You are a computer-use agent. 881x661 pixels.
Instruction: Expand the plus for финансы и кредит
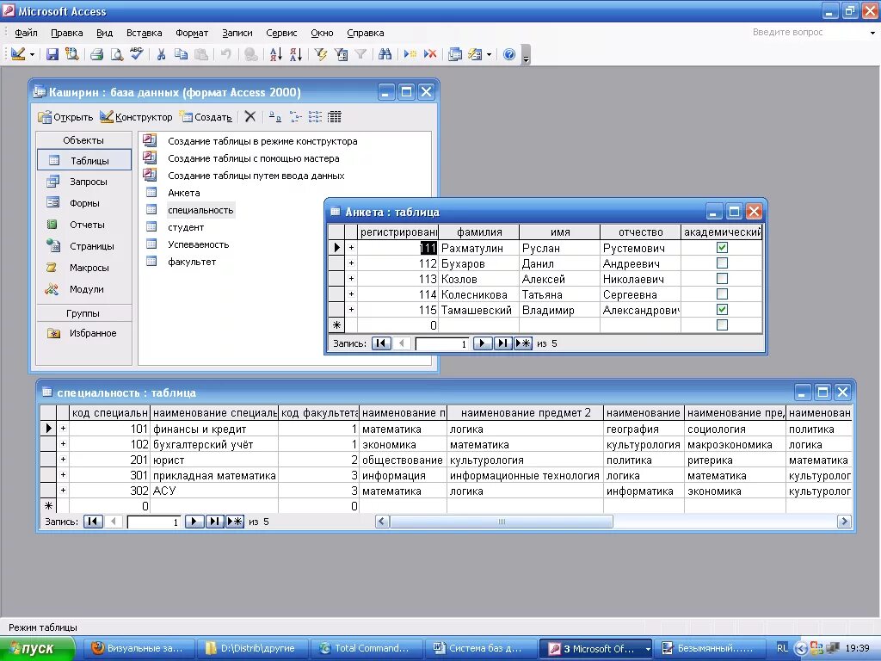[63, 429]
